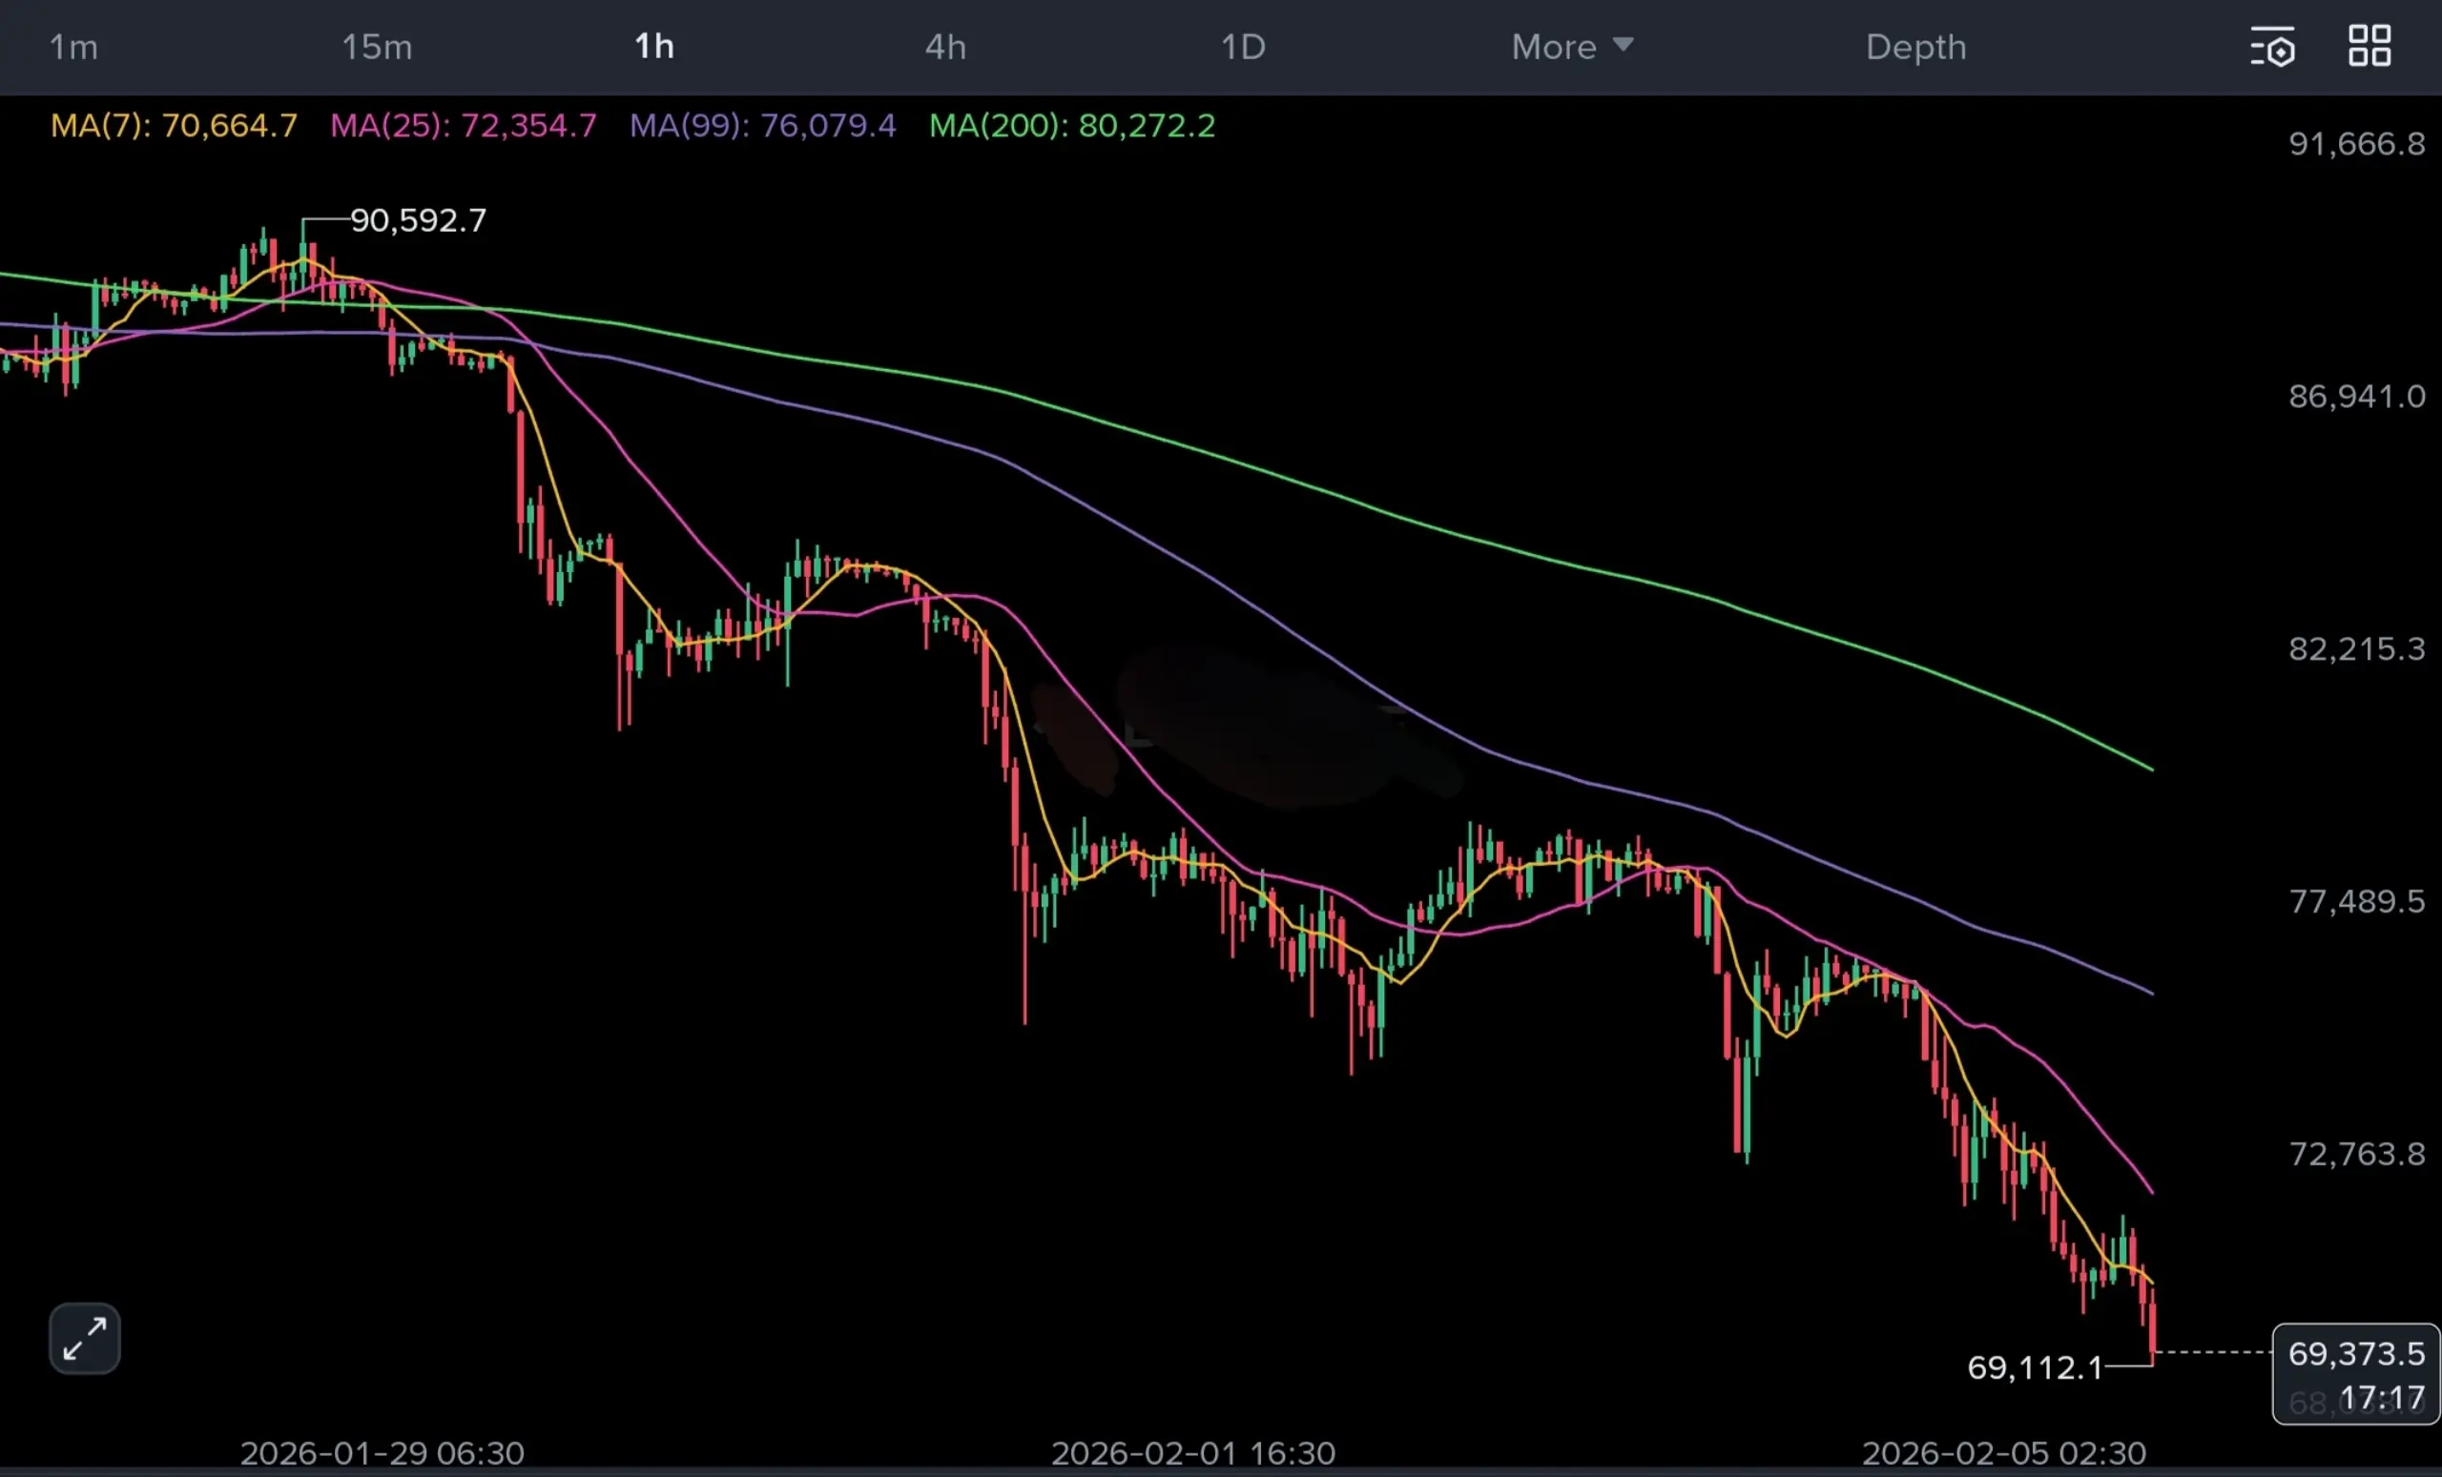The height and width of the screenshot is (1477, 2442).
Task: Select the 1h interval tab
Action: [654, 47]
